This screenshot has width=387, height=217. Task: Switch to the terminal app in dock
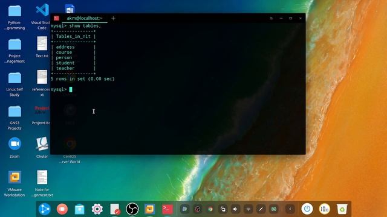tap(167, 209)
